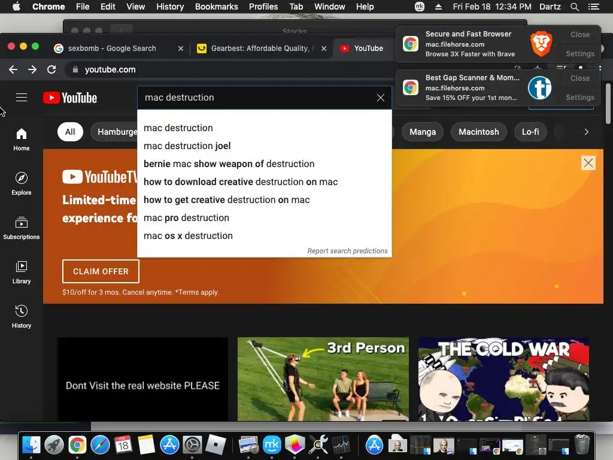Open Library in the sidebar

click(x=22, y=273)
